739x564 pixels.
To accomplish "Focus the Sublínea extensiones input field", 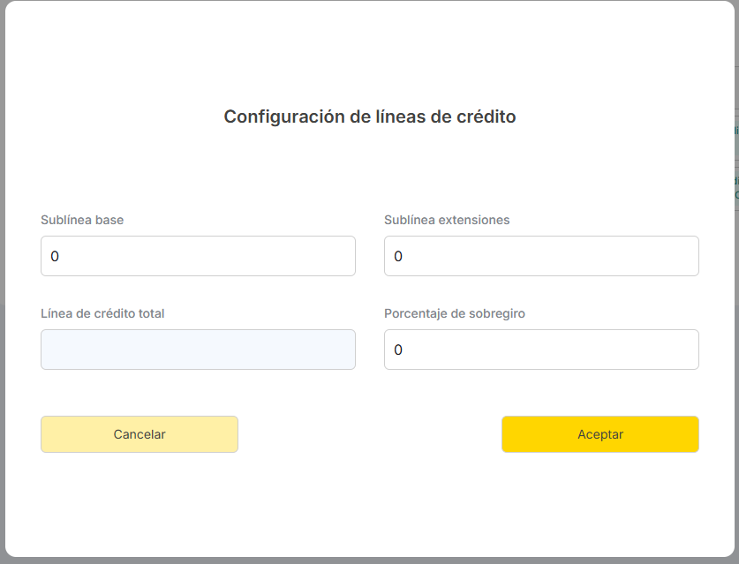I will (x=541, y=256).
